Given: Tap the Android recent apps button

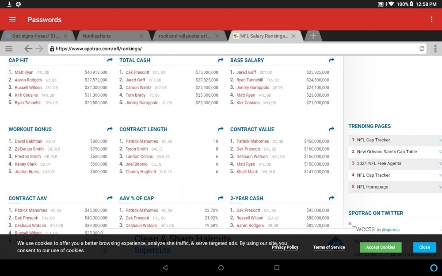Looking at the screenshot, I should point(277,268).
